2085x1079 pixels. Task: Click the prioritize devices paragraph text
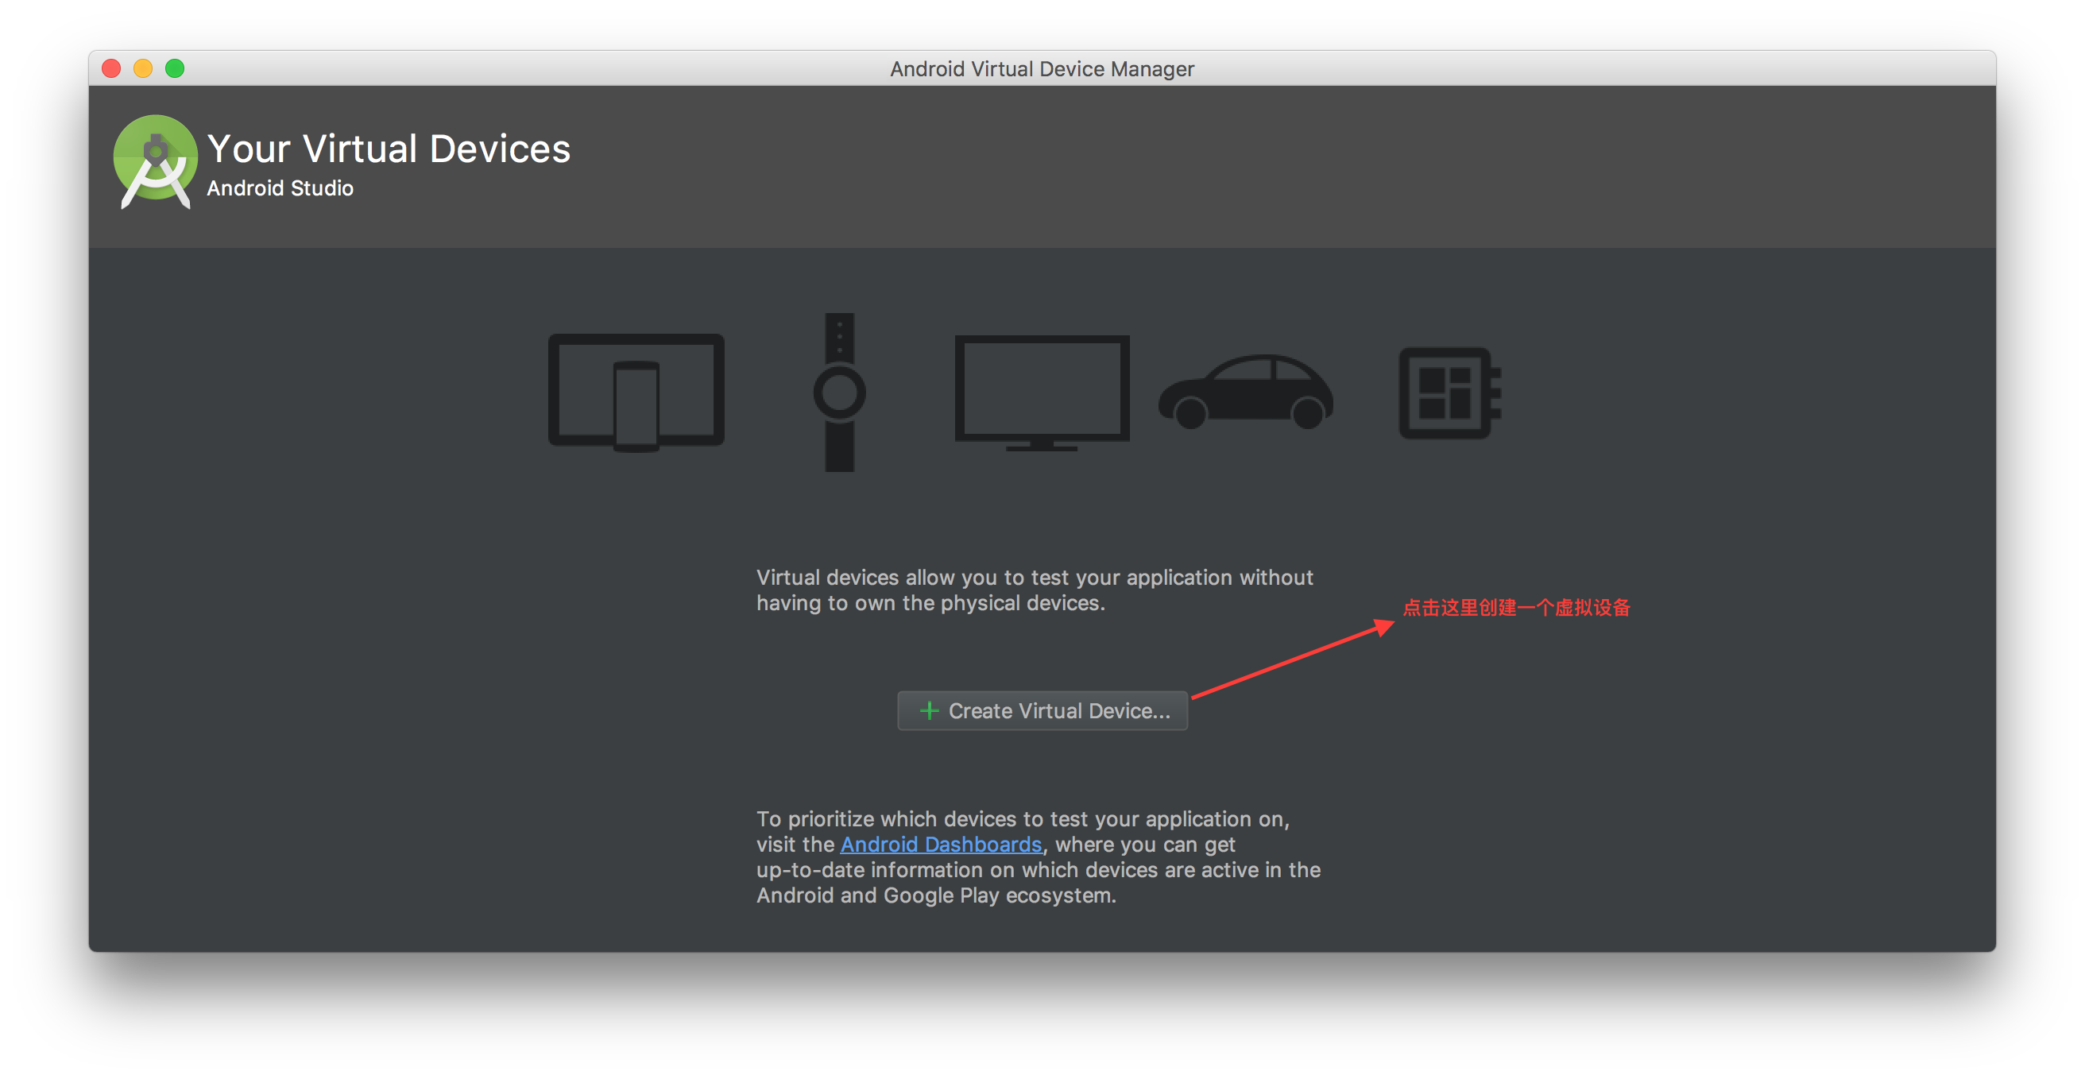point(1038,870)
